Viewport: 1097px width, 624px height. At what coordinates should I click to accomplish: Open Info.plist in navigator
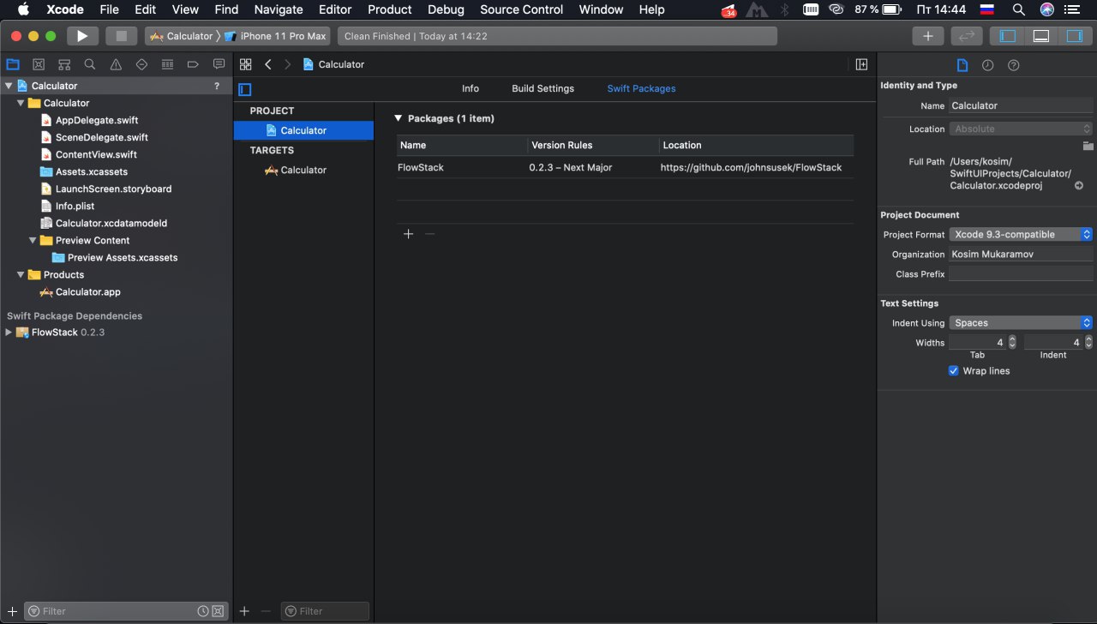[x=75, y=206]
